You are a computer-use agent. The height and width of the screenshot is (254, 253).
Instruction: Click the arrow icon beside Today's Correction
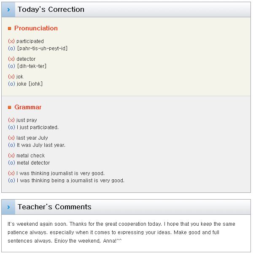point(8,10)
